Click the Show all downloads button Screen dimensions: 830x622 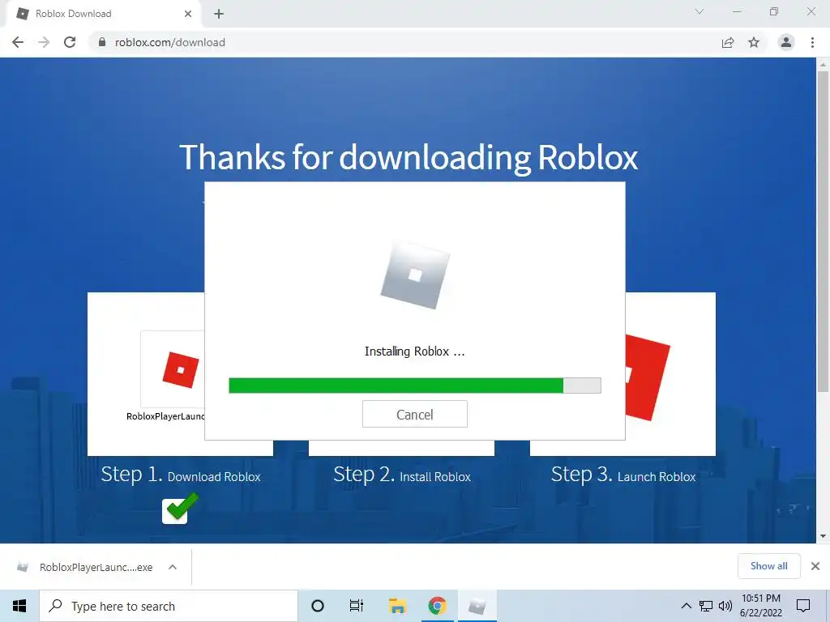point(768,566)
